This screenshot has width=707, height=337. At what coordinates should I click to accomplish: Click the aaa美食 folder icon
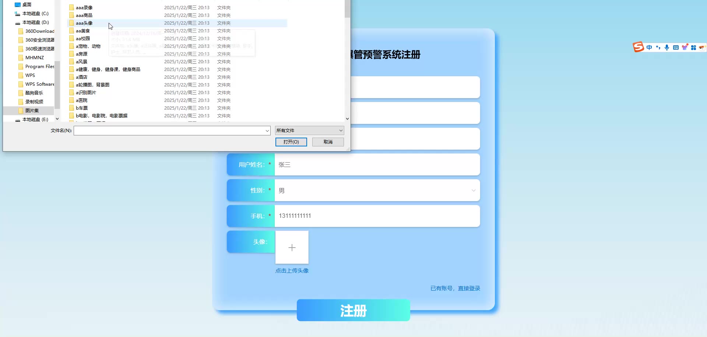click(71, 31)
